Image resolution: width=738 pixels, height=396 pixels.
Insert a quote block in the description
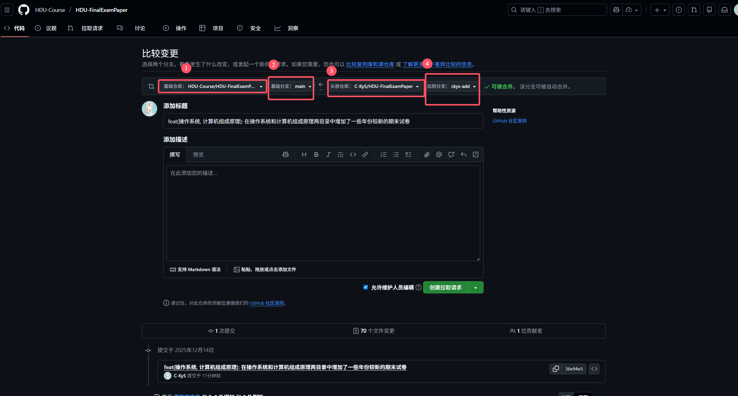(340, 154)
